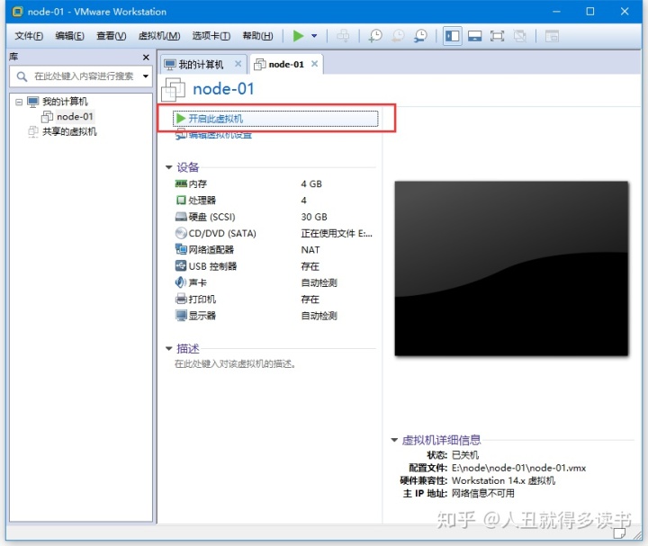Click the 声卡 sound card device row

(x=274, y=283)
